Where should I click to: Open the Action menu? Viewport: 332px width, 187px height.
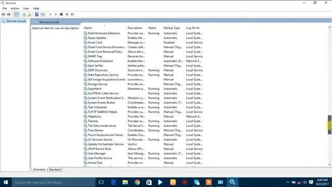pos(15,8)
